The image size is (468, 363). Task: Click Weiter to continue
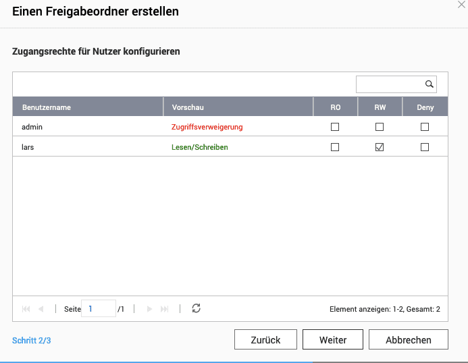(x=333, y=340)
